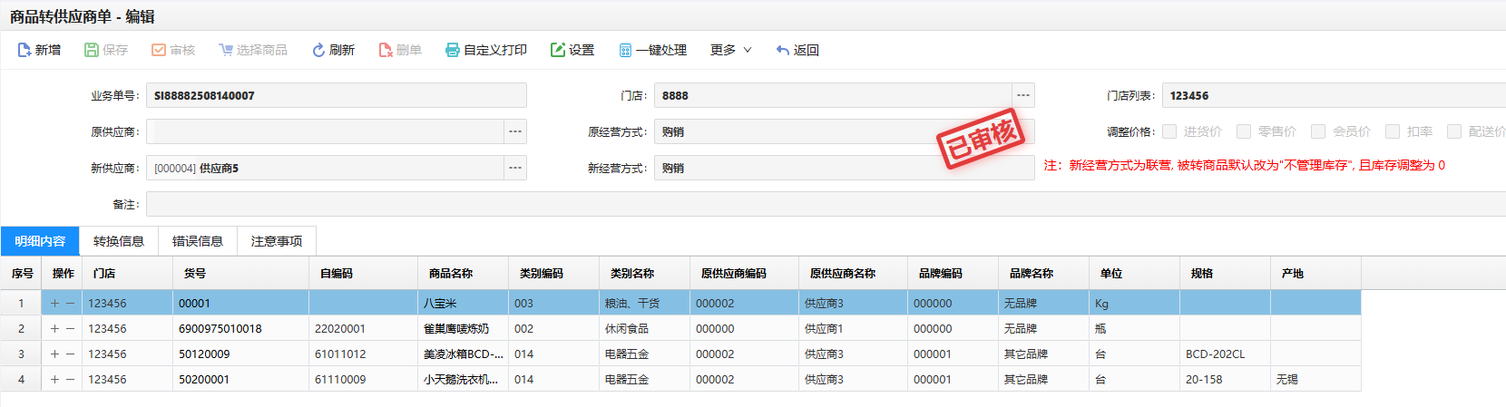Click the 规格 column header
The image size is (1506, 407).
1225,273
